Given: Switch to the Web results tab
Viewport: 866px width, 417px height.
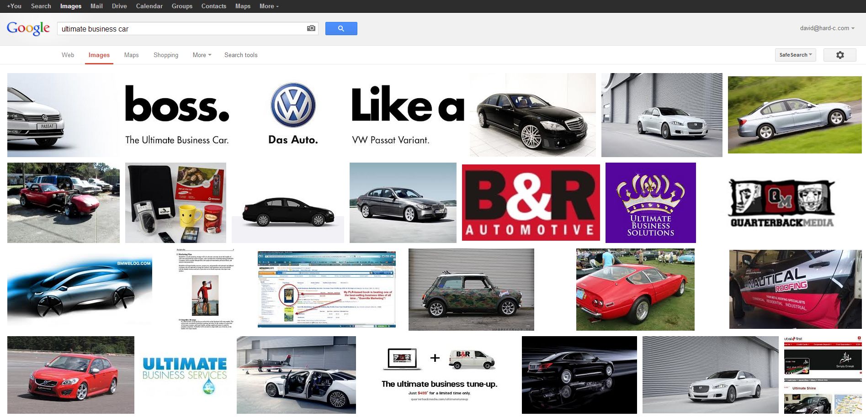Looking at the screenshot, I should [68, 55].
